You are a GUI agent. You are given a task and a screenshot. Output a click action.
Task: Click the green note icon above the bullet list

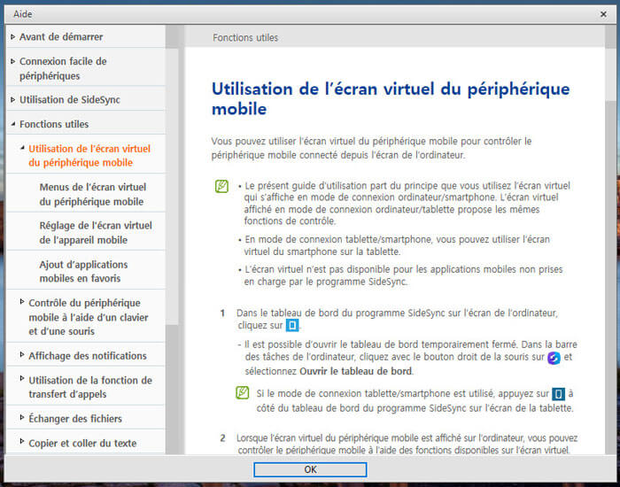click(x=221, y=187)
